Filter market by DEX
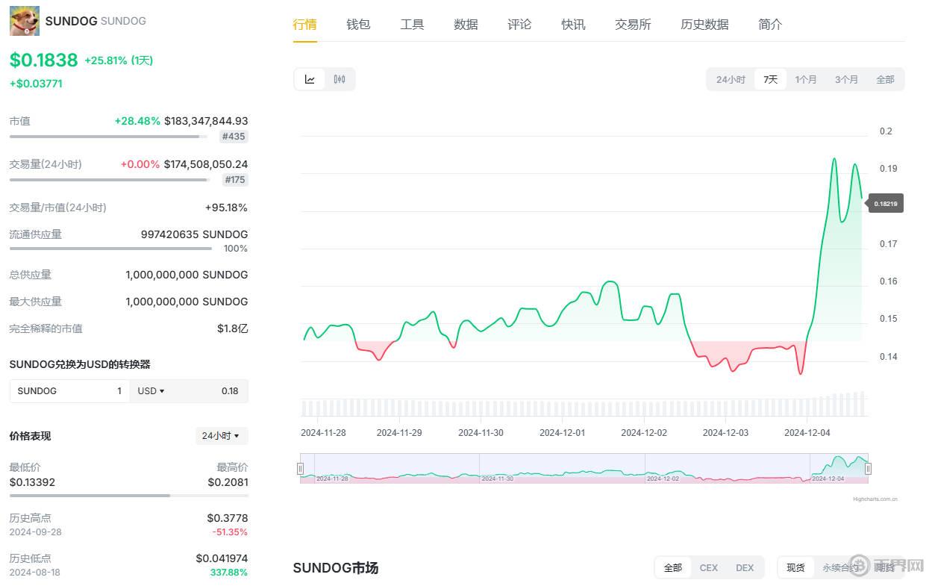932x586 pixels. pos(744,568)
